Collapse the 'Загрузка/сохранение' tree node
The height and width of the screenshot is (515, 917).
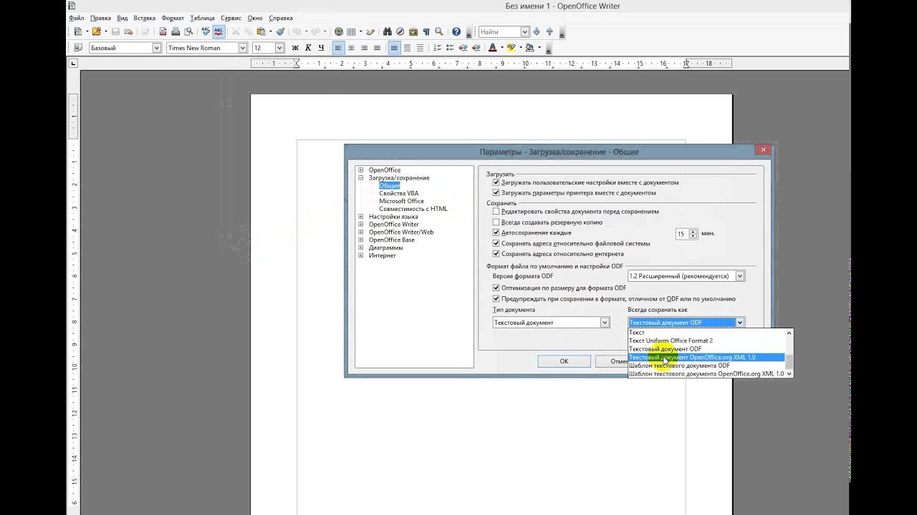[361, 178]
